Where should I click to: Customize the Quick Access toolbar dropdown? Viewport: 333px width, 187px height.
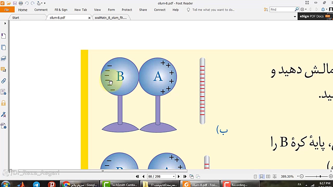44,3
